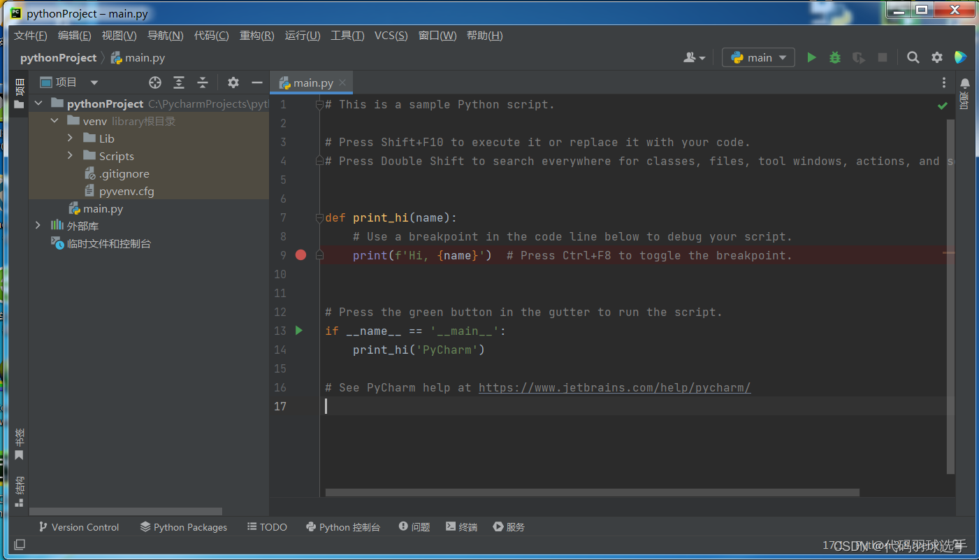Open the 帮助(H) menu
This screenshot has height=560, width=979.
pos(484,36)
